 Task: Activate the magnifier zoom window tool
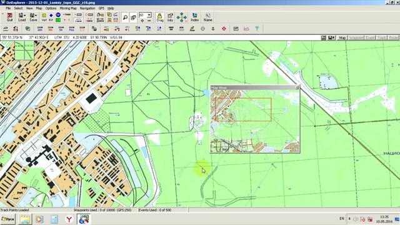coord(125,17)
